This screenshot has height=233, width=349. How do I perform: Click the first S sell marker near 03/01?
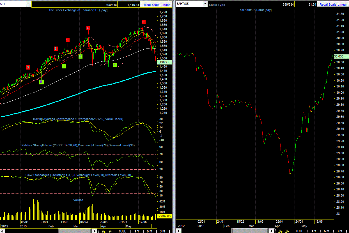pyautogui.click(x=28, y=67)
